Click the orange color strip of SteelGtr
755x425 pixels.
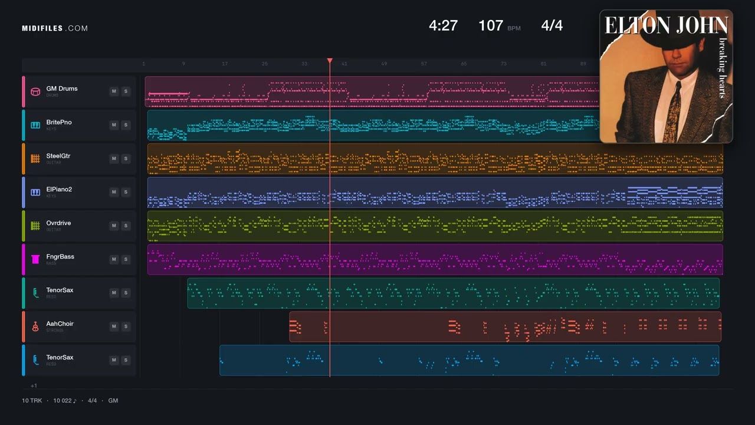(x=24, y=159)
